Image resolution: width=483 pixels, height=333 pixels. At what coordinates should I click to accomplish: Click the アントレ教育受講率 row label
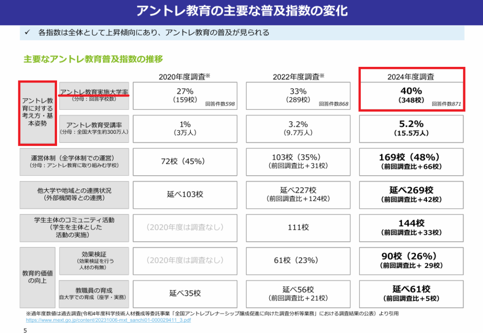coord(94,128)
